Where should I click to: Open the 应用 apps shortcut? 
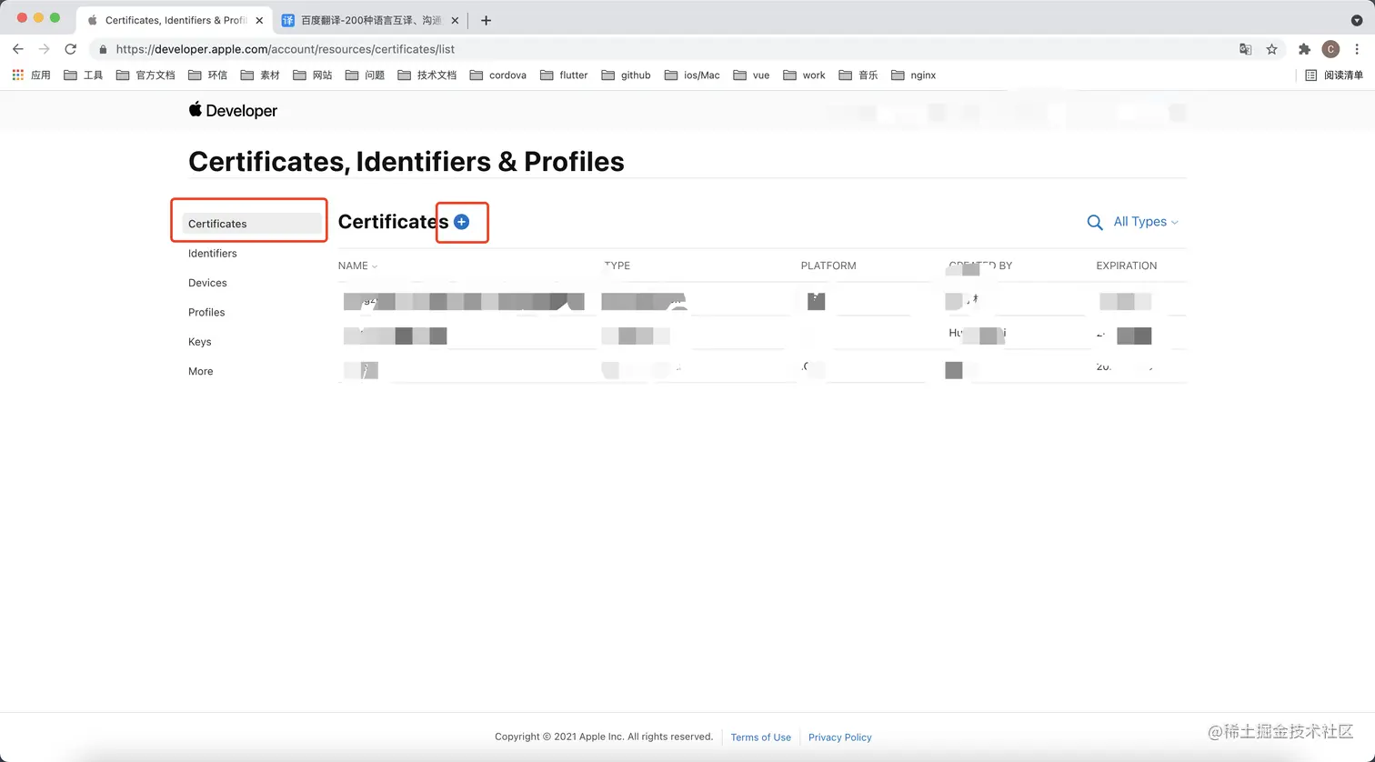[31, 75]
